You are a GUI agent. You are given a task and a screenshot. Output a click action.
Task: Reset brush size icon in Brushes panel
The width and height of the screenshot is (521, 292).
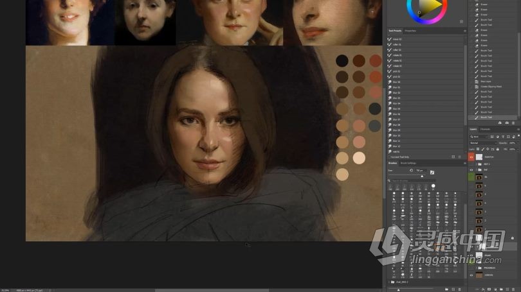[411, 170]
